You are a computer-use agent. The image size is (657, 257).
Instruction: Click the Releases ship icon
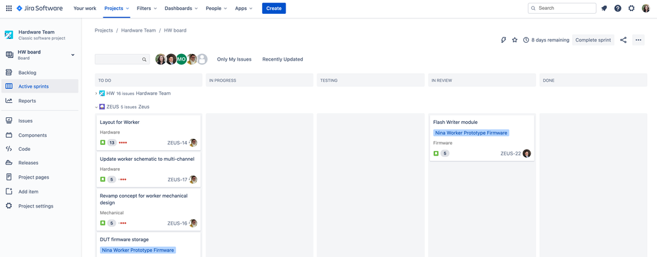(9, 163)
